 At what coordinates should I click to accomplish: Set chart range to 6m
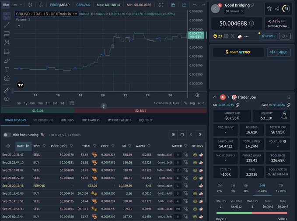(x=32, y=103)
